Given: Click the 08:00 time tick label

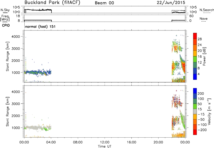Looking at the screenshot, I should [78, 142].
